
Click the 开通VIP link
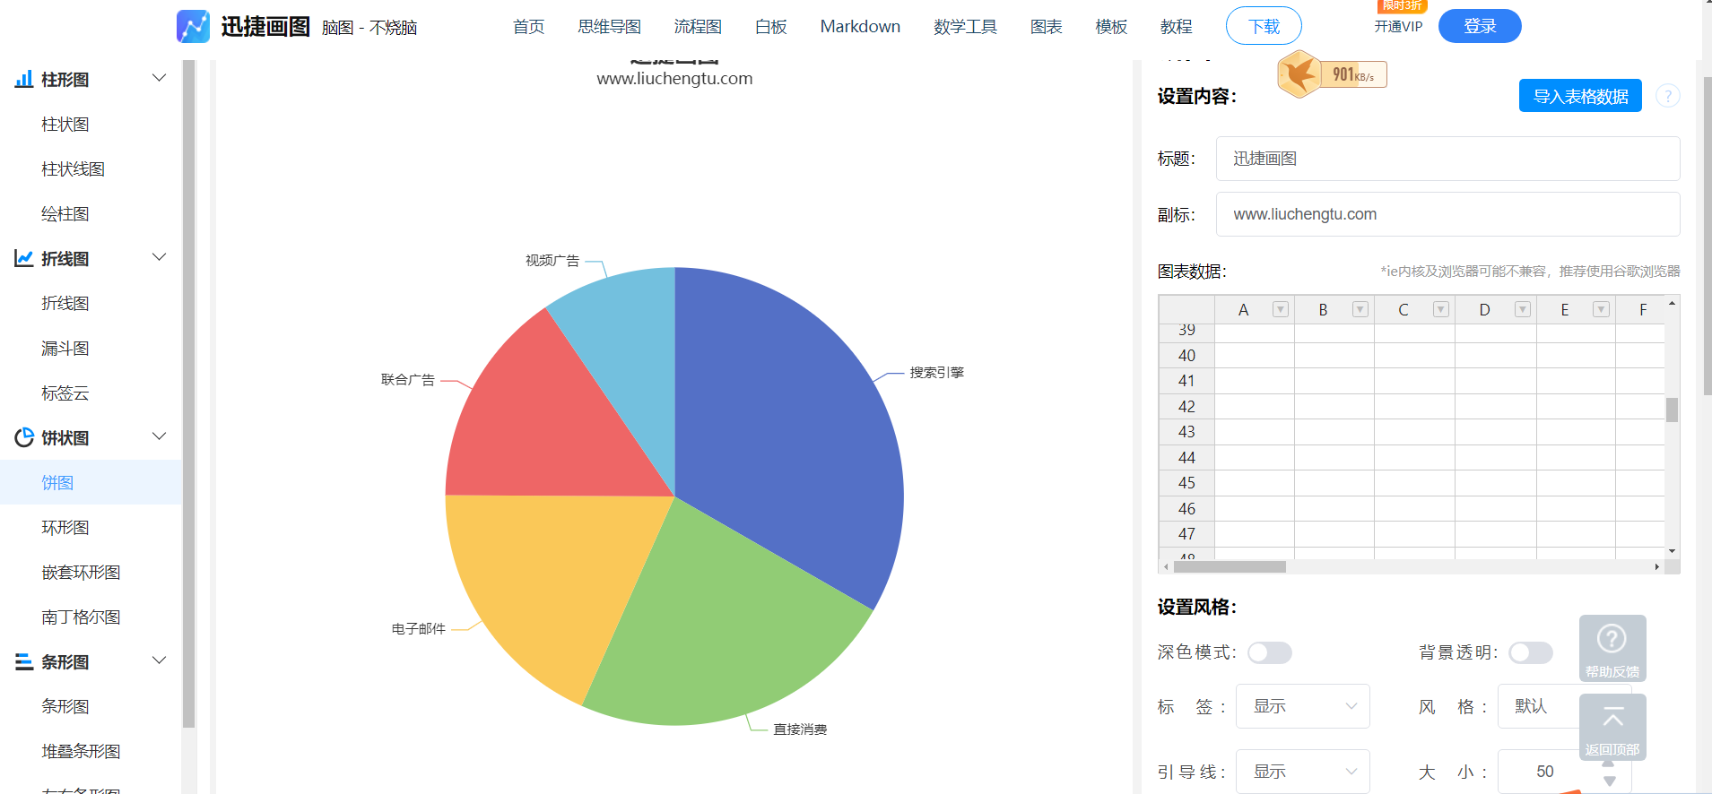coord(1398,27)
